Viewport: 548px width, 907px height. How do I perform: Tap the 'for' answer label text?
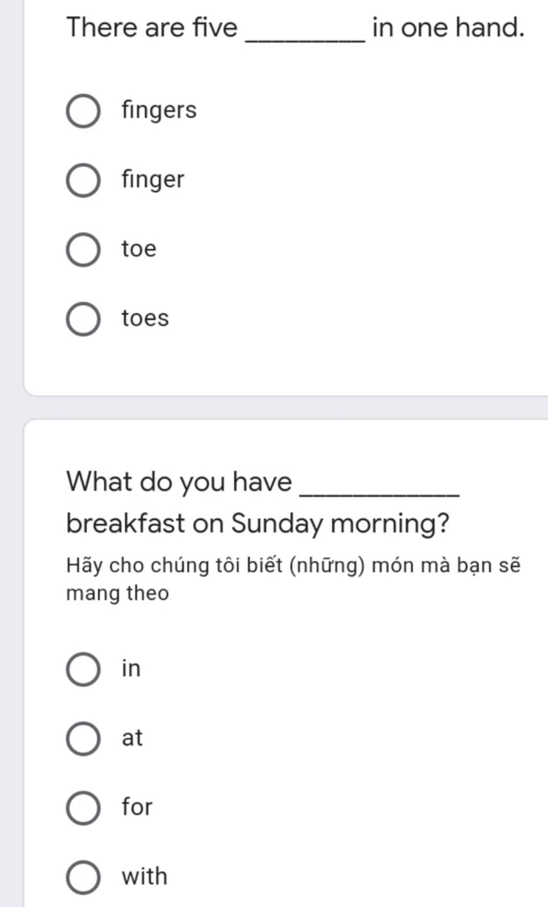coord(136,807)
